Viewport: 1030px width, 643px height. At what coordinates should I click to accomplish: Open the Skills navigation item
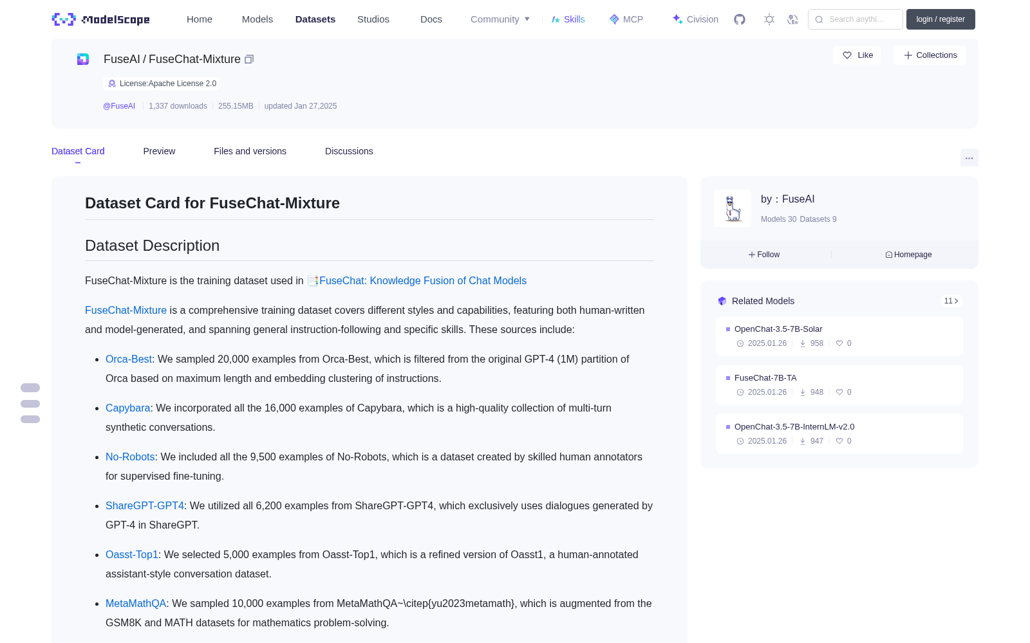click(568, 19)
